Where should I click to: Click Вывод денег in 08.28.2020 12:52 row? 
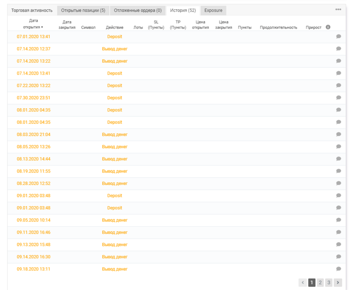(x=114, y=183)
